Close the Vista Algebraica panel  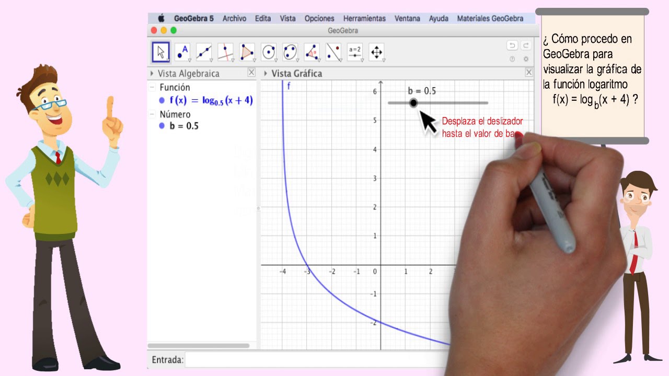[251, 73]
